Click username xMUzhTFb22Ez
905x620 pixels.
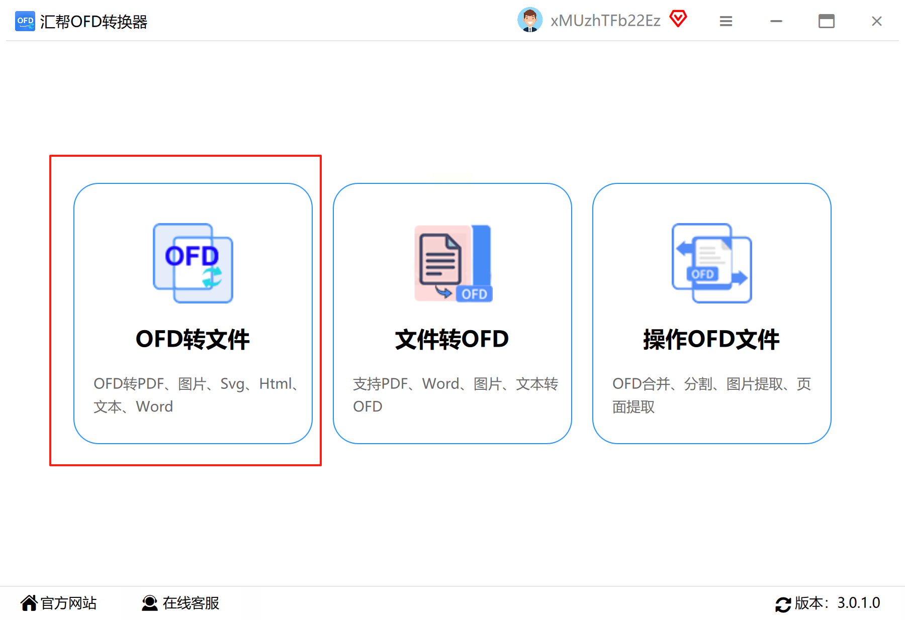point(605,21)
